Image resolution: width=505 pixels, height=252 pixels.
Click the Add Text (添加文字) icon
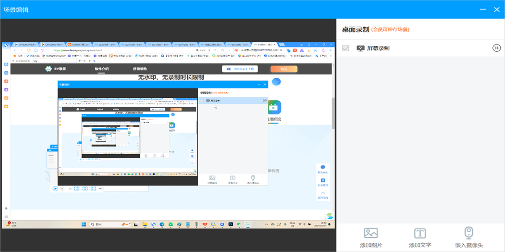tap(420, 234)
